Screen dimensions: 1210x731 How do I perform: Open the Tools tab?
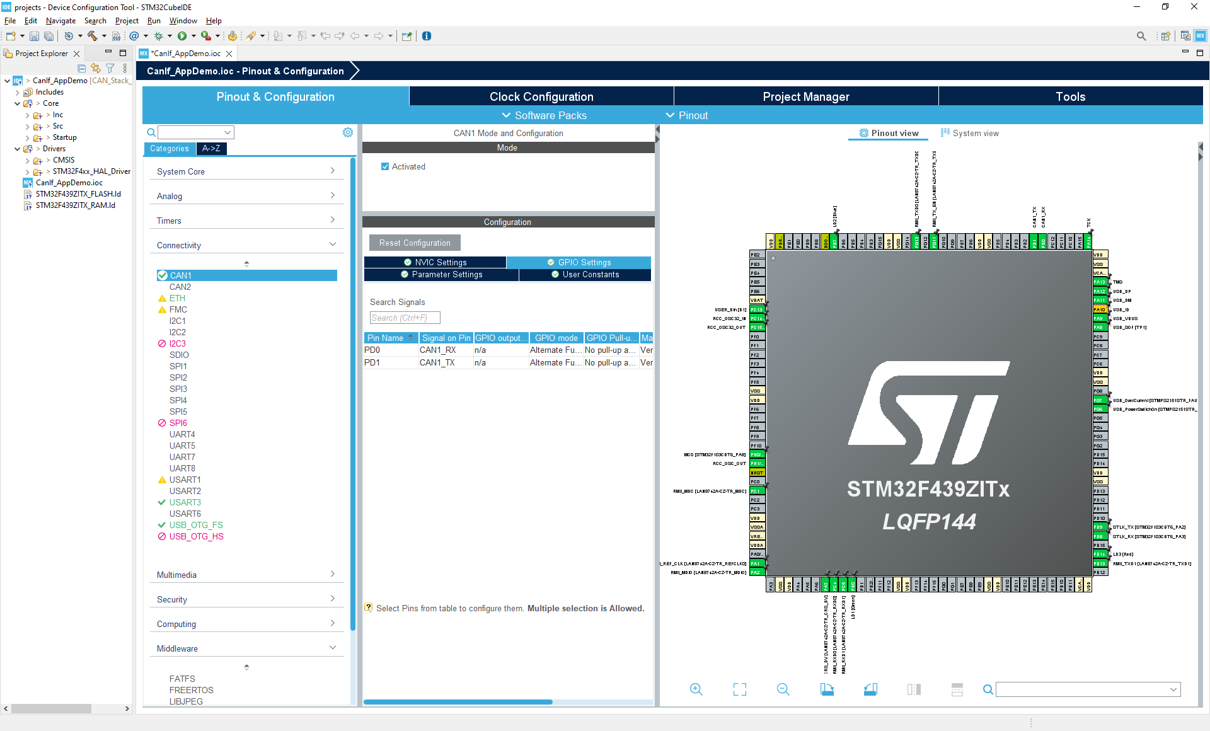1071,96
